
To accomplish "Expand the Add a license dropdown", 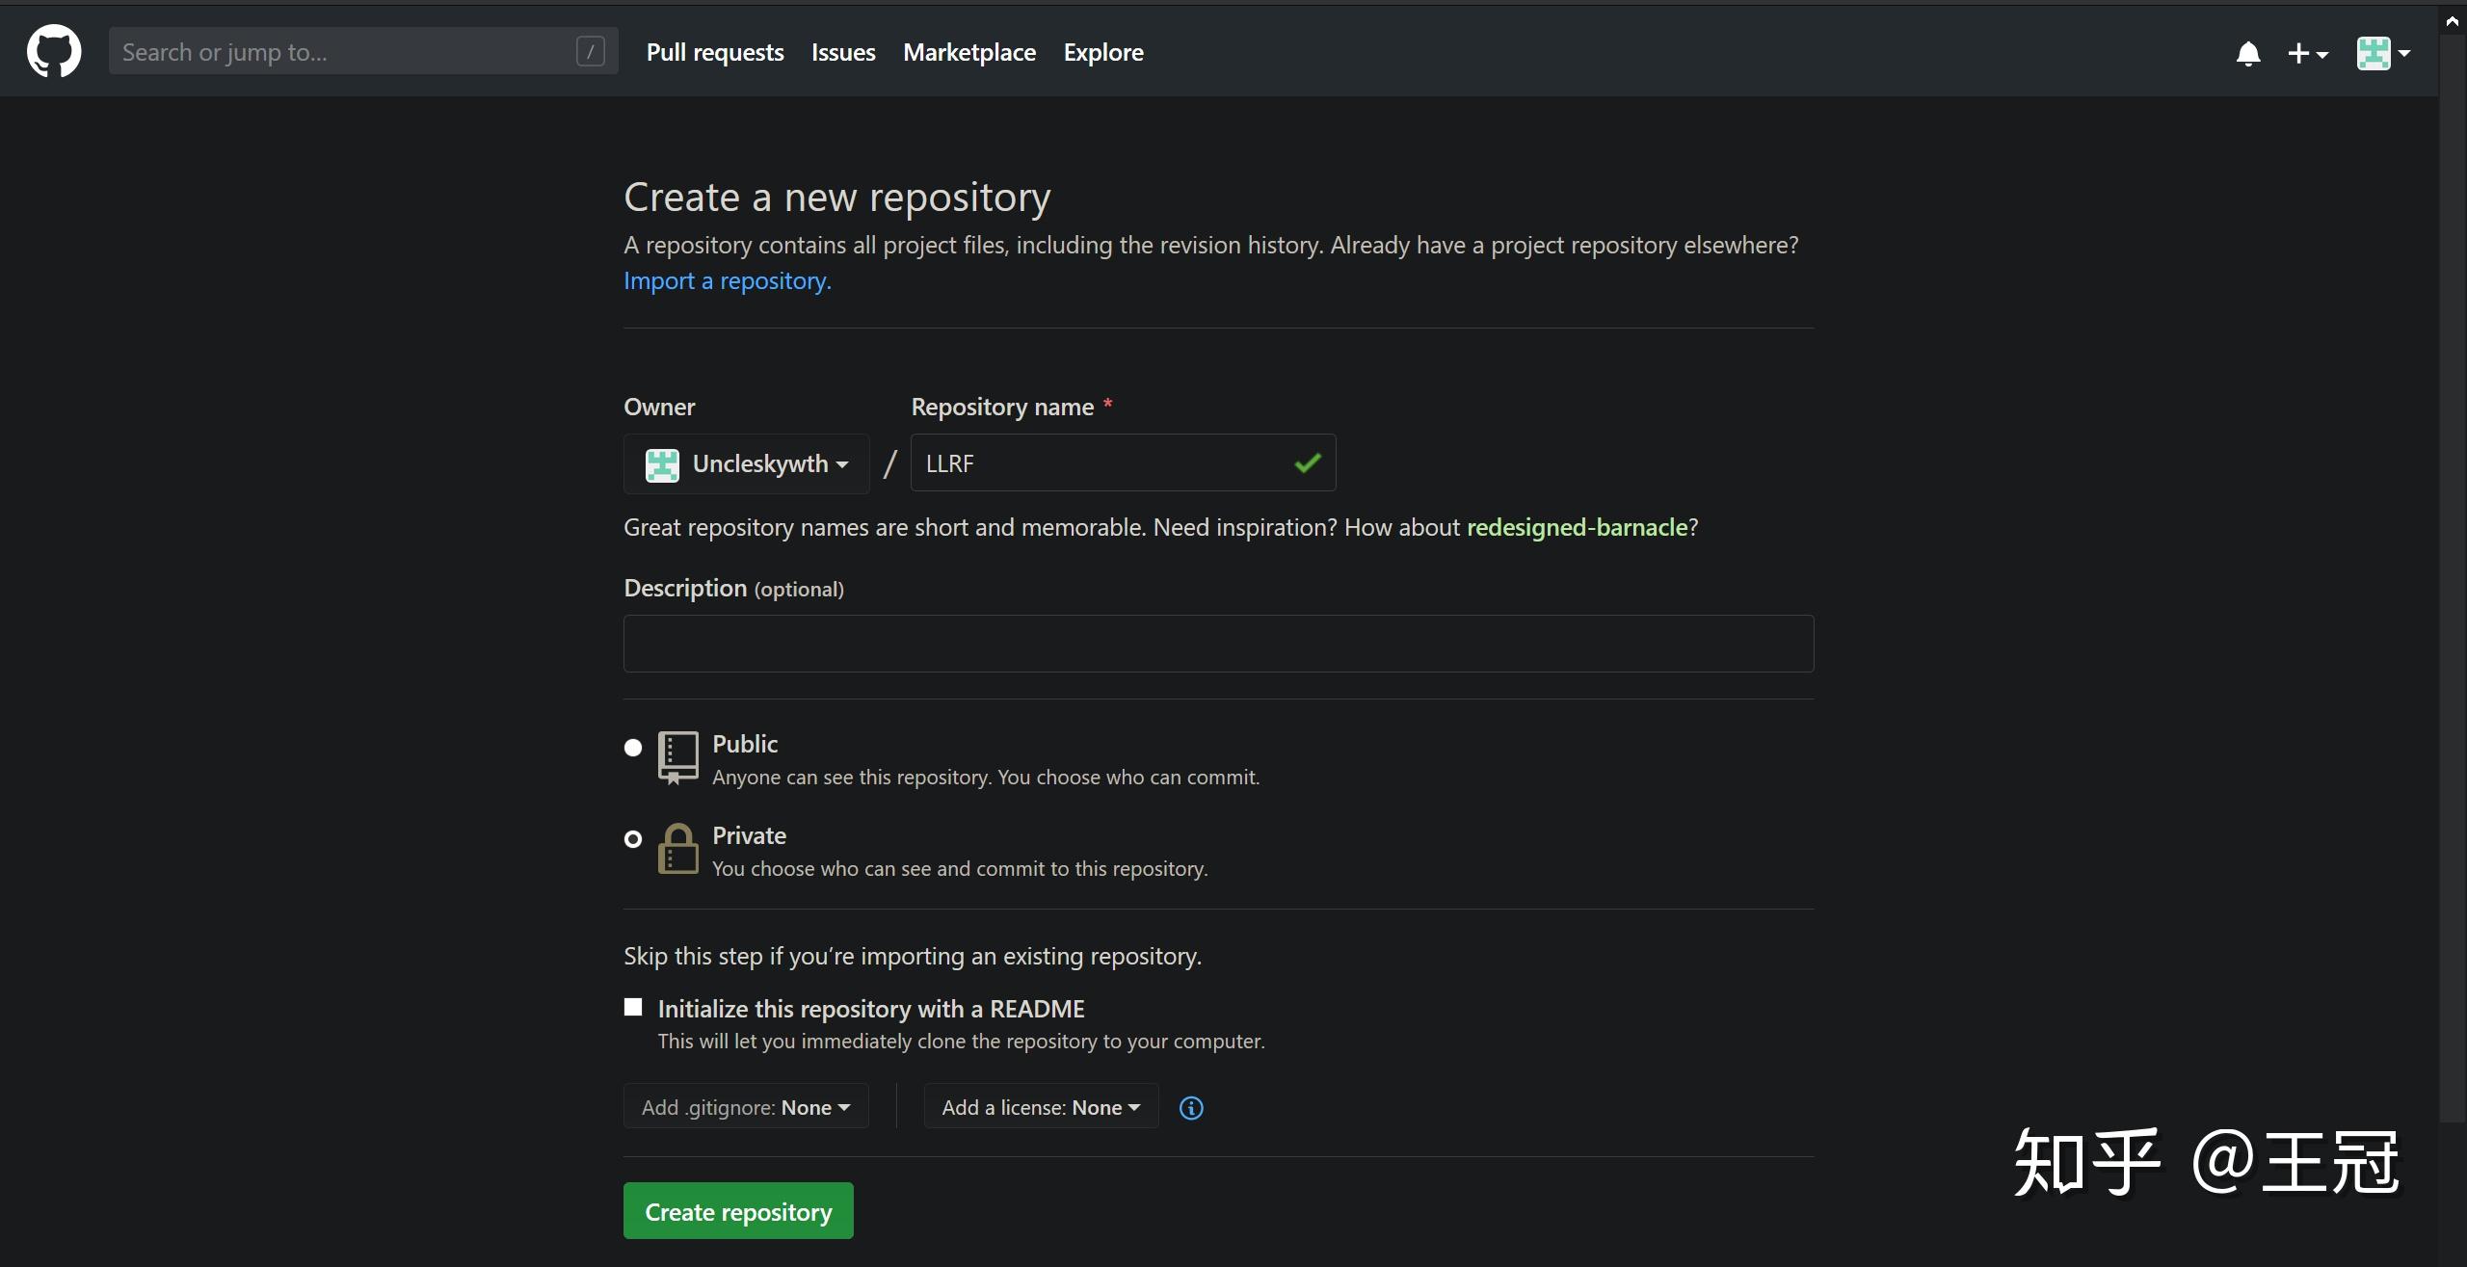I will (x=1041, y=1107).
